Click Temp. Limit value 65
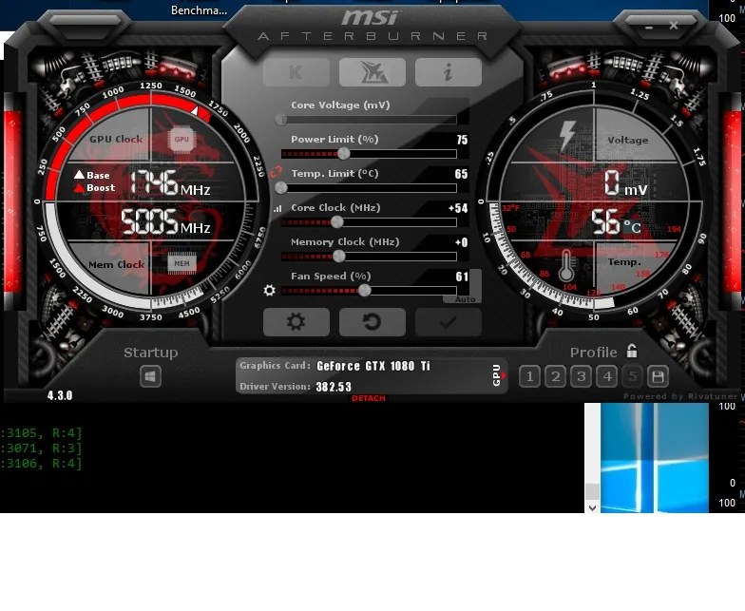The width and height of the screenshot is (745, 611). (x=462, y=175)
